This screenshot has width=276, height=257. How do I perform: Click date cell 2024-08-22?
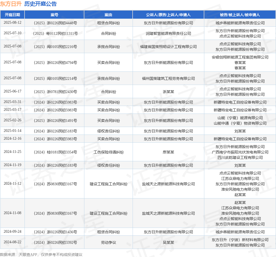pyautogui.click(x=12, y=242)
